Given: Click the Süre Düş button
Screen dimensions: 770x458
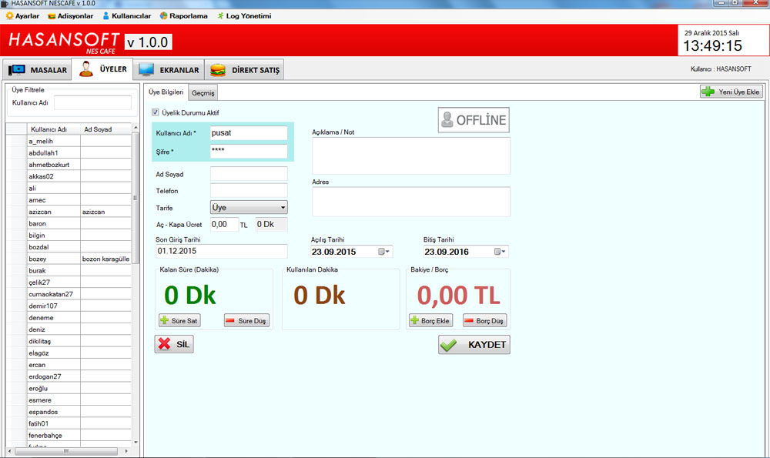Looking at the screenshot, I should [246, 320].
